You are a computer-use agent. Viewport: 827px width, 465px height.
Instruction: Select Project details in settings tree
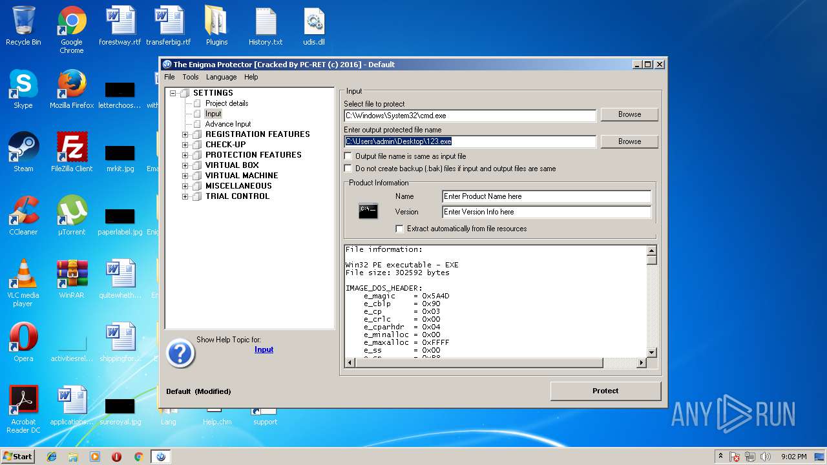coord(227,103)
